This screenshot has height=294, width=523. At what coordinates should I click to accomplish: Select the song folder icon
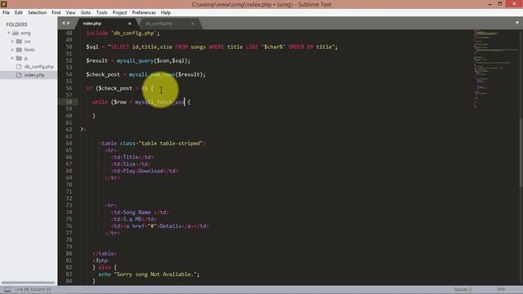coord(16,33)
